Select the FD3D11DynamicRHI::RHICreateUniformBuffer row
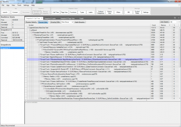 click(89, 94)
